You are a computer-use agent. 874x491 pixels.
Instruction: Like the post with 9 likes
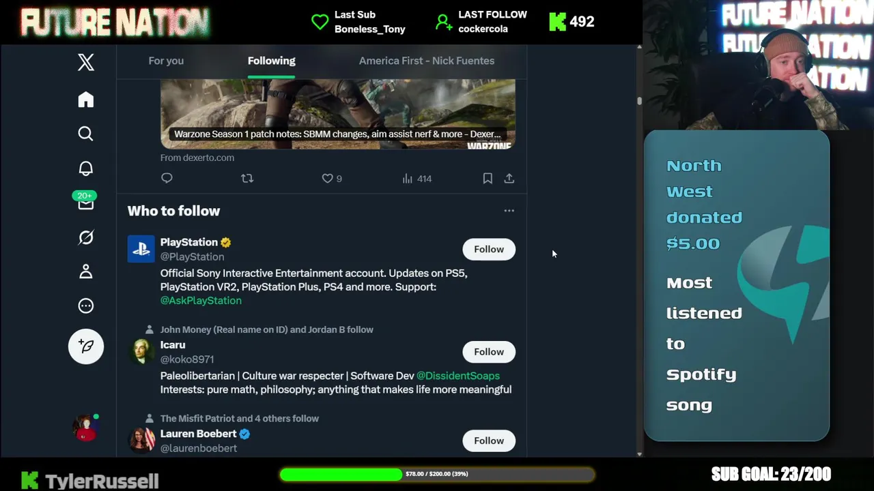coord(332,178)
